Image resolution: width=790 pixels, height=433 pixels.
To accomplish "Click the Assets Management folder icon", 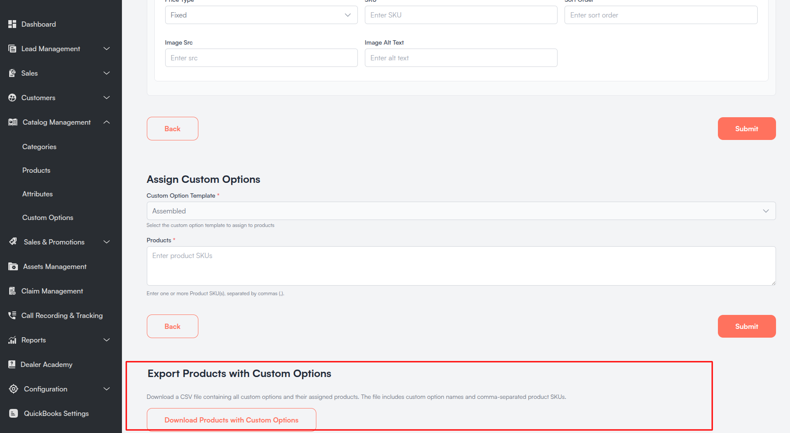I will [x=13, y=266].
